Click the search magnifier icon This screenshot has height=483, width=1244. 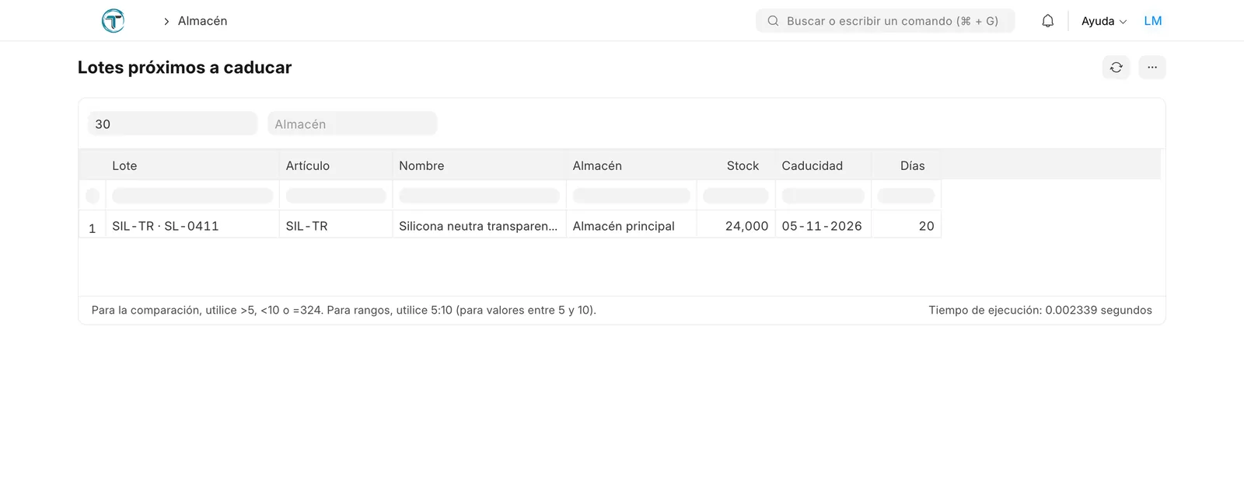773,21
